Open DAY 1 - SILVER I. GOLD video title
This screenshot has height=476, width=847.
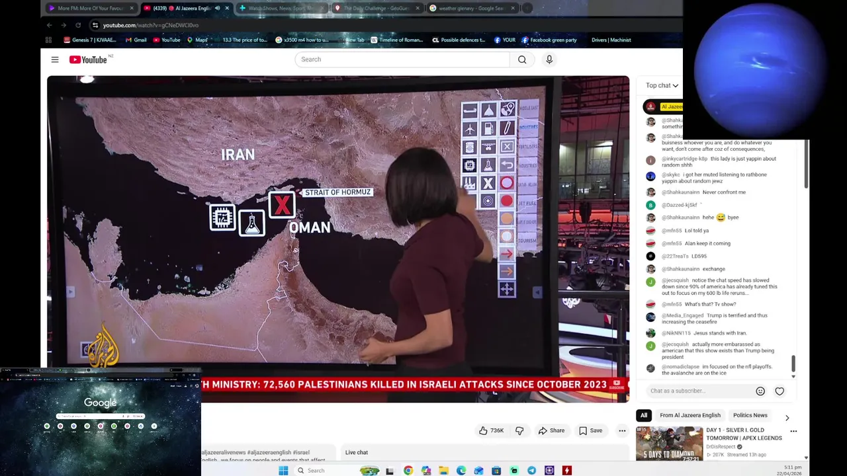pos(744,434)
